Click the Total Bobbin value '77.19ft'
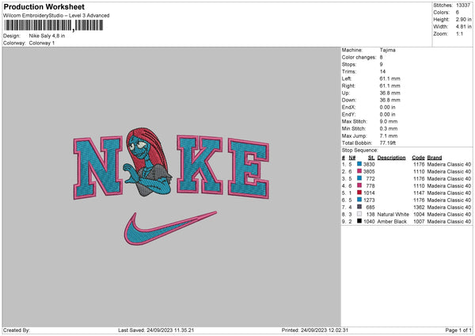The image size is (475, 336). coord(388,143)
